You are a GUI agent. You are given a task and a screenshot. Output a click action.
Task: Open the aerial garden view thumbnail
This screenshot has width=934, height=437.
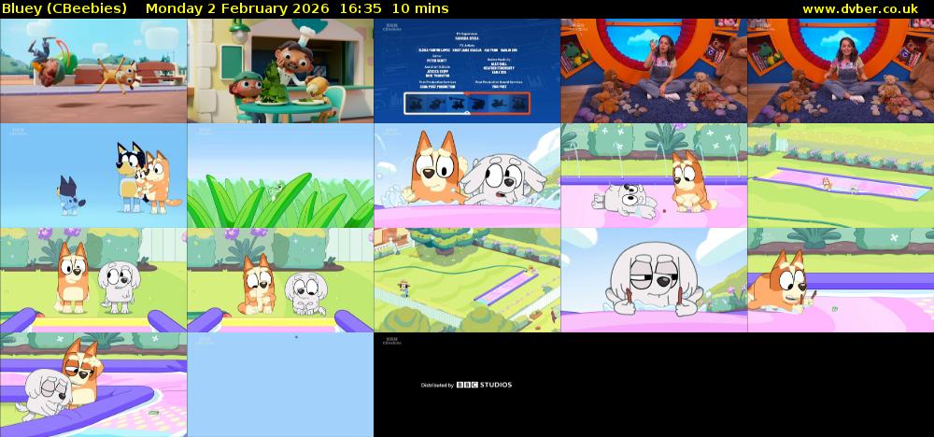click(x=467, y=280)
